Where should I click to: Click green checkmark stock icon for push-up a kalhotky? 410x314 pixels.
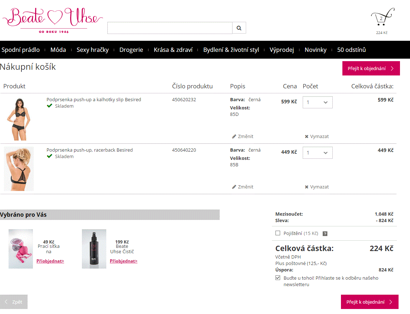(x=49, y=106)
